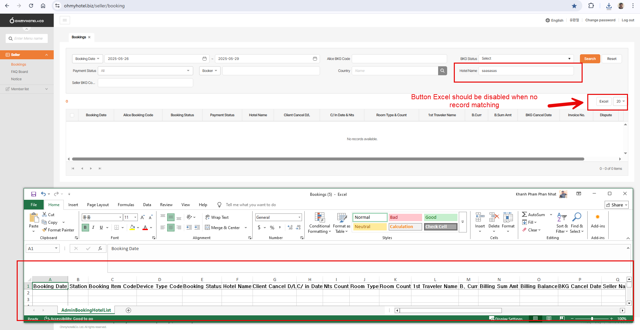This screenshot has width=640, height=330.
Task: Open the BKG Status dropdown
Action: [526, 59]
